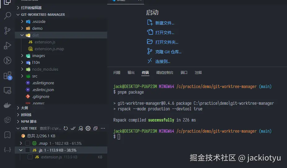Click the 查找于: c:\pr... search path text
This screenshot has height=168, width=287.
click(50, 128)
